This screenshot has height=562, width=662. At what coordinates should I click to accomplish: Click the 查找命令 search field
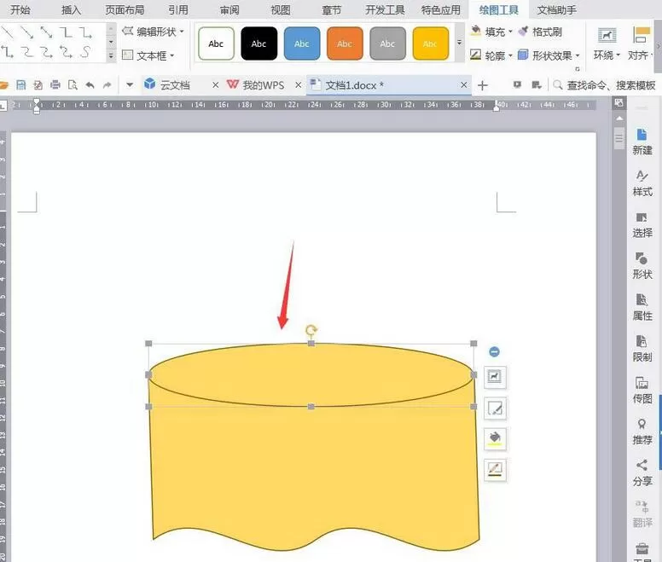click(x=604, y=85)
